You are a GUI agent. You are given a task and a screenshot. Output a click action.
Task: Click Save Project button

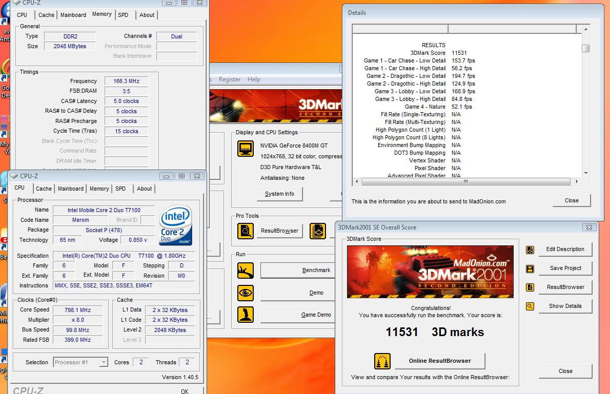point(565,268)
